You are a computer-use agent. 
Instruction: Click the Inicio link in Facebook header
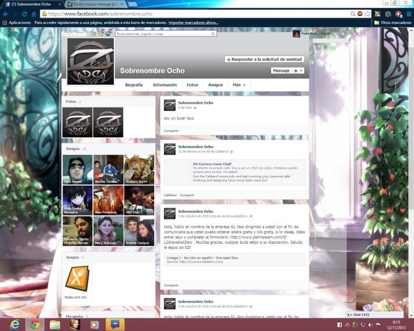pyautogui.click(x=325, y=34)
